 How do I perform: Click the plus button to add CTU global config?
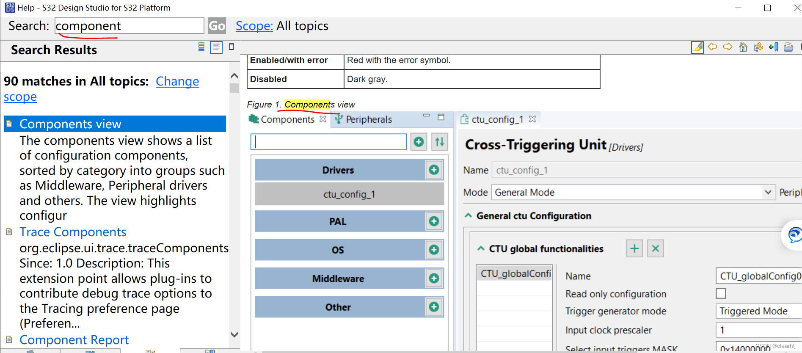click(634, 248)
